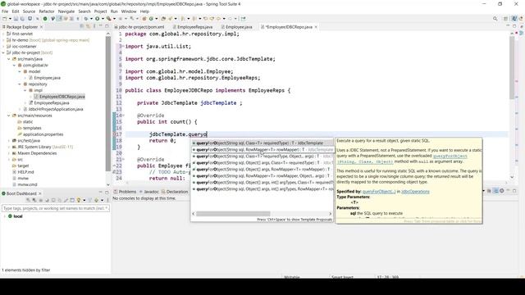Fold the count() method at line 14
The image size is (525, 295).
(123, 116)
